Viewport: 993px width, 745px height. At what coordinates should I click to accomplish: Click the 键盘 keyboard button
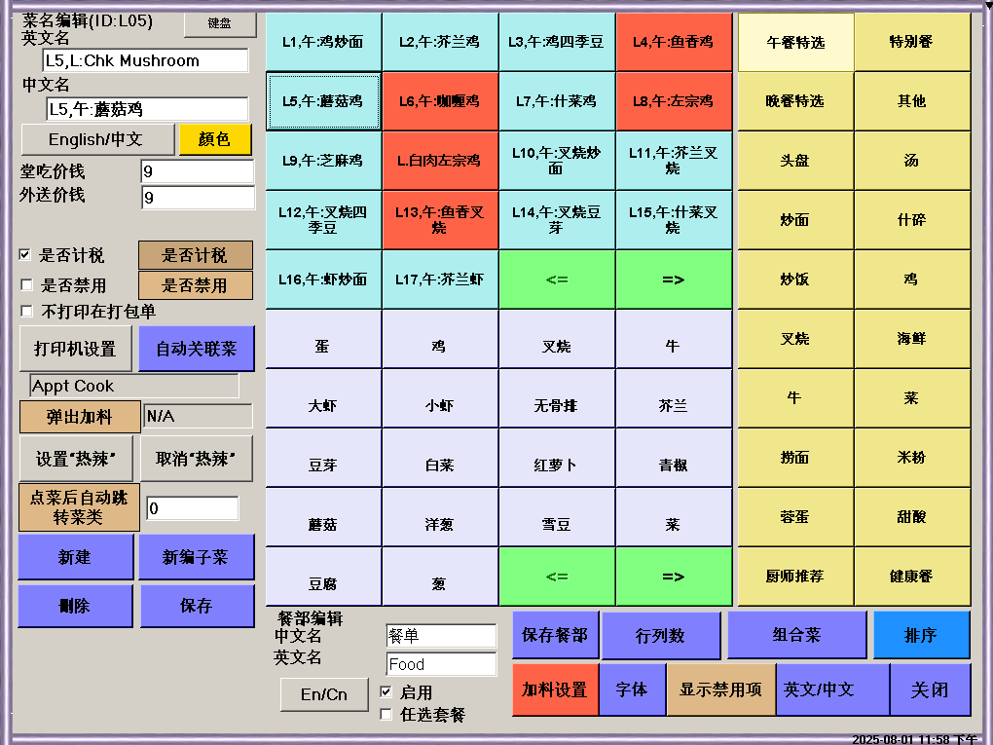(220, 23)
